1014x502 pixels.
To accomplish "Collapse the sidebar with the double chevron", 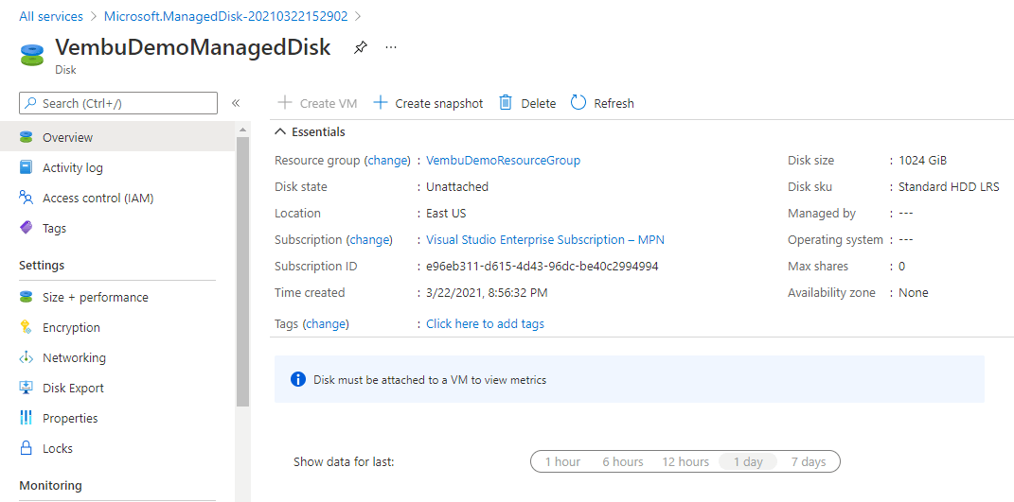I will pos(236,103).
